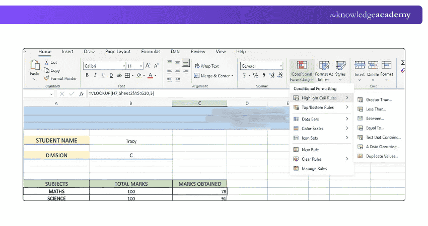Open the Cell Styles dropdown
The width and height of the screenshot is (428, 226).
tap(340, 71)
